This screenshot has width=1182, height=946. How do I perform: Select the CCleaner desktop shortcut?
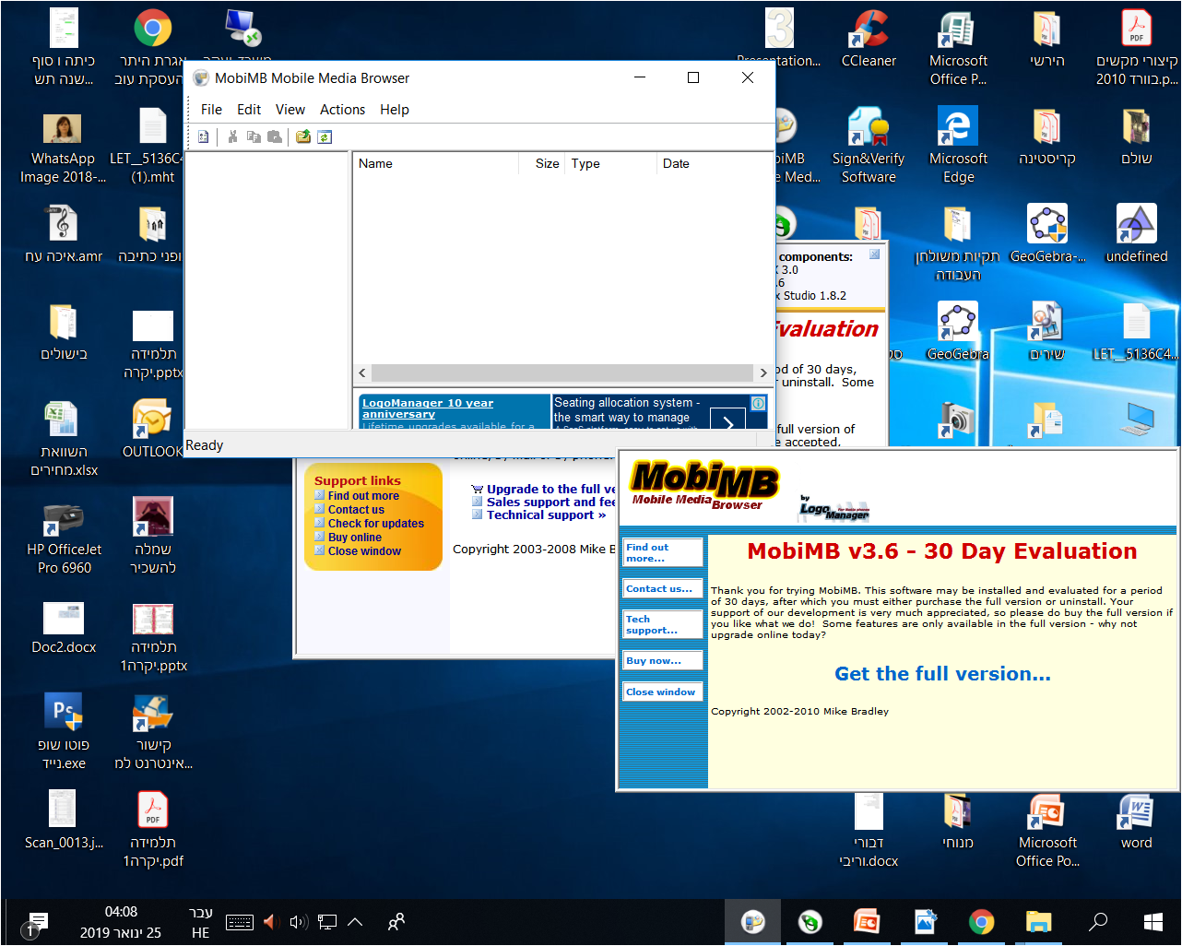click(869, 41)
